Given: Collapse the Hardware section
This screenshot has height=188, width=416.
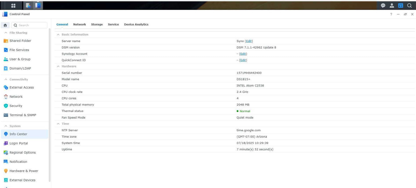Looking at the screenshot, I should tap(58, 66).
